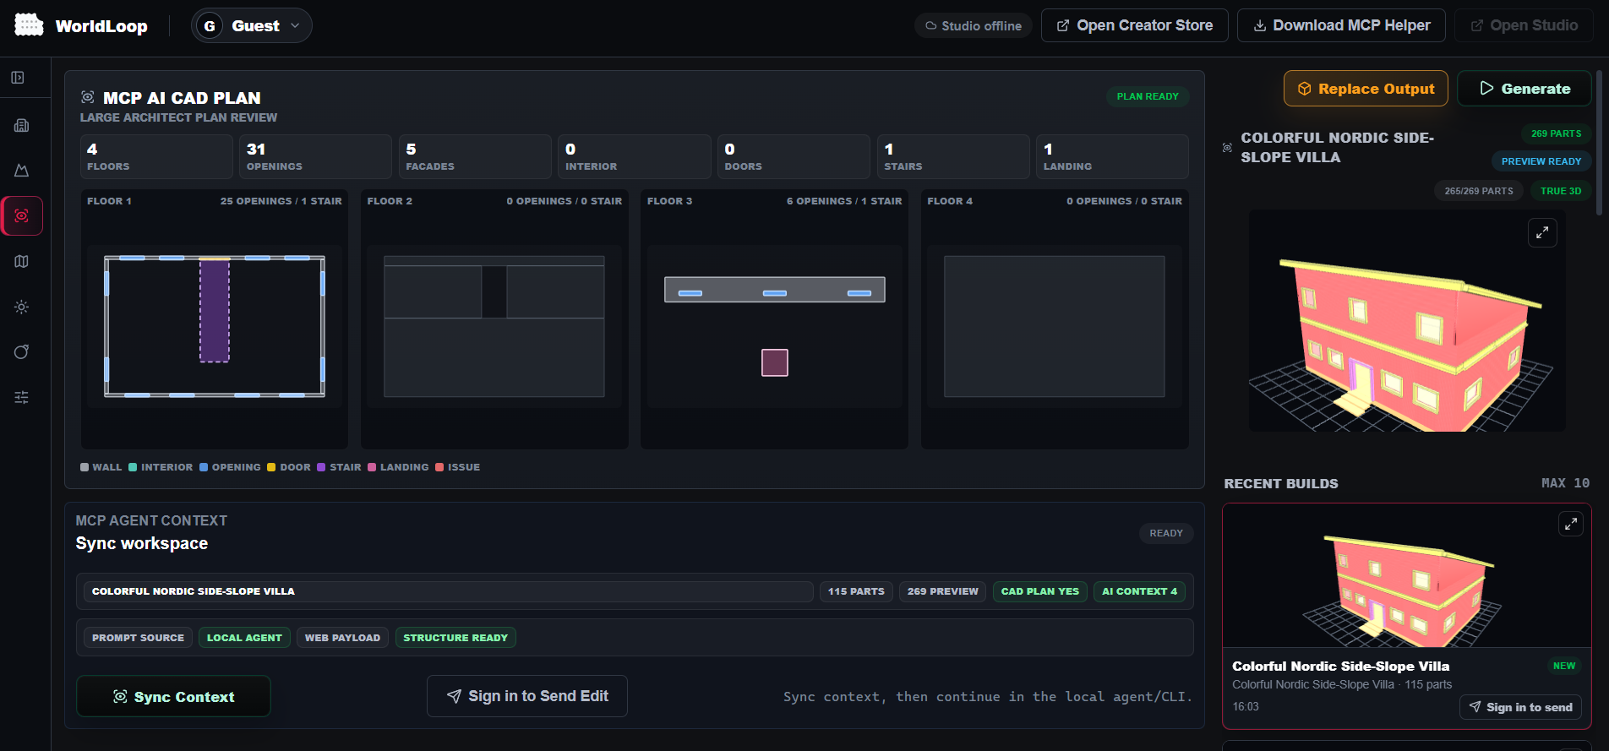The image size is (1609, 751).
Task: Click Sign in to send on the recent build
Action: 1520,707
